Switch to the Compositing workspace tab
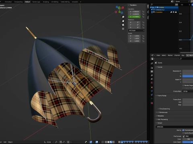193x144 pixels. click(18, 2)
